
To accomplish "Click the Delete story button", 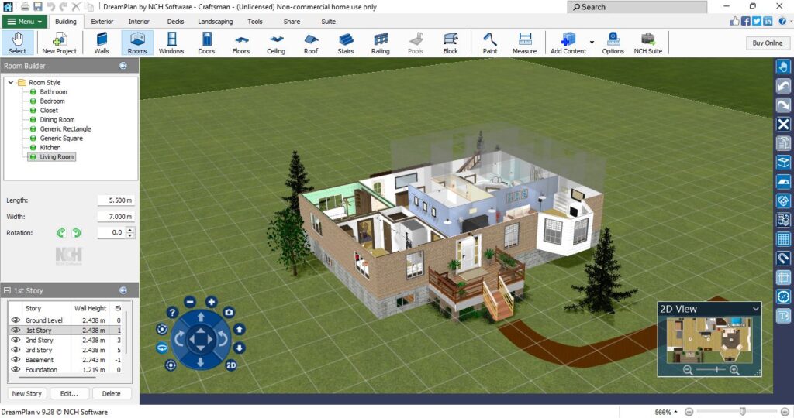I will tap(112, 393).
